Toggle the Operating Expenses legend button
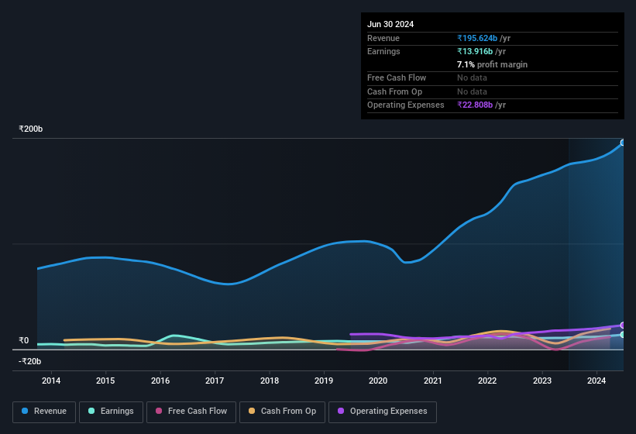Image resolution: width=636 pixels, height=434 pixels. click(383, 412)
